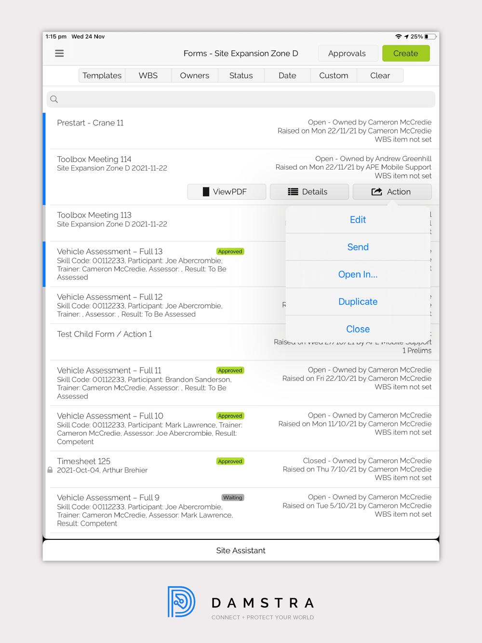Click Approved badge on Vehicle Assessment Full 11
The width and height of the screenshot is (482, 643).
coord(230,371)
